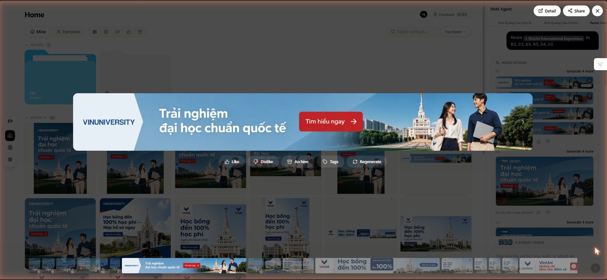Click the send arrow in chat input
The height and width of the screenshot is (280, 607).
point(596,268)
